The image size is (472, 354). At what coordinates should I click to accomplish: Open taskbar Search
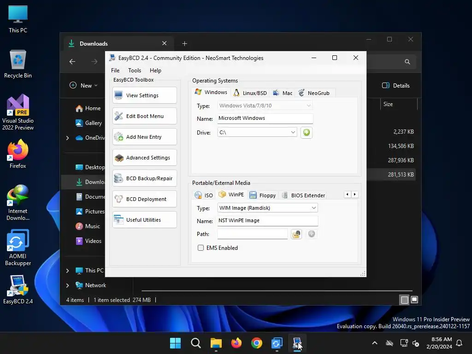point(195,343)
